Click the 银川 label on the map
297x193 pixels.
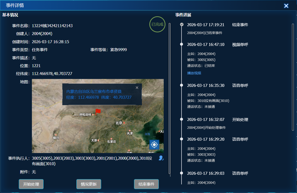tap(56, 138)
